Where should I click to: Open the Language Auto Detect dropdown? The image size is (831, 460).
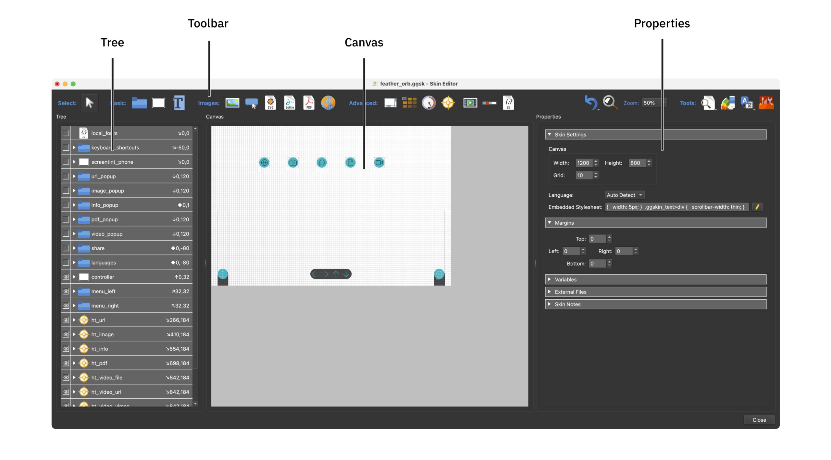point(625,195)
